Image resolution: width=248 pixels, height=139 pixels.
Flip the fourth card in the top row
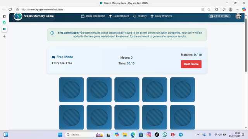(x=155, y=90)
